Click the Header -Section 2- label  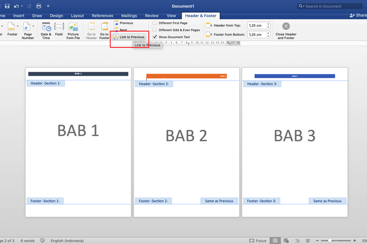(x=154, y=84)
